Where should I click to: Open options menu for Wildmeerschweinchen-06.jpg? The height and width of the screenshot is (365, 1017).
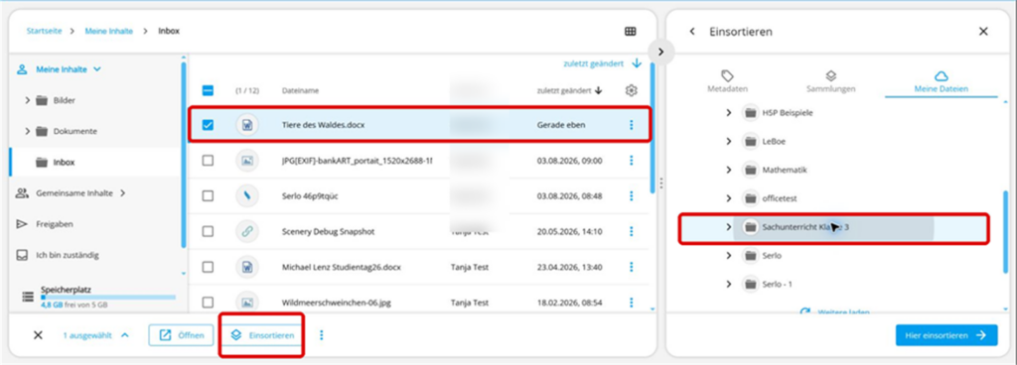pos(631,303)
